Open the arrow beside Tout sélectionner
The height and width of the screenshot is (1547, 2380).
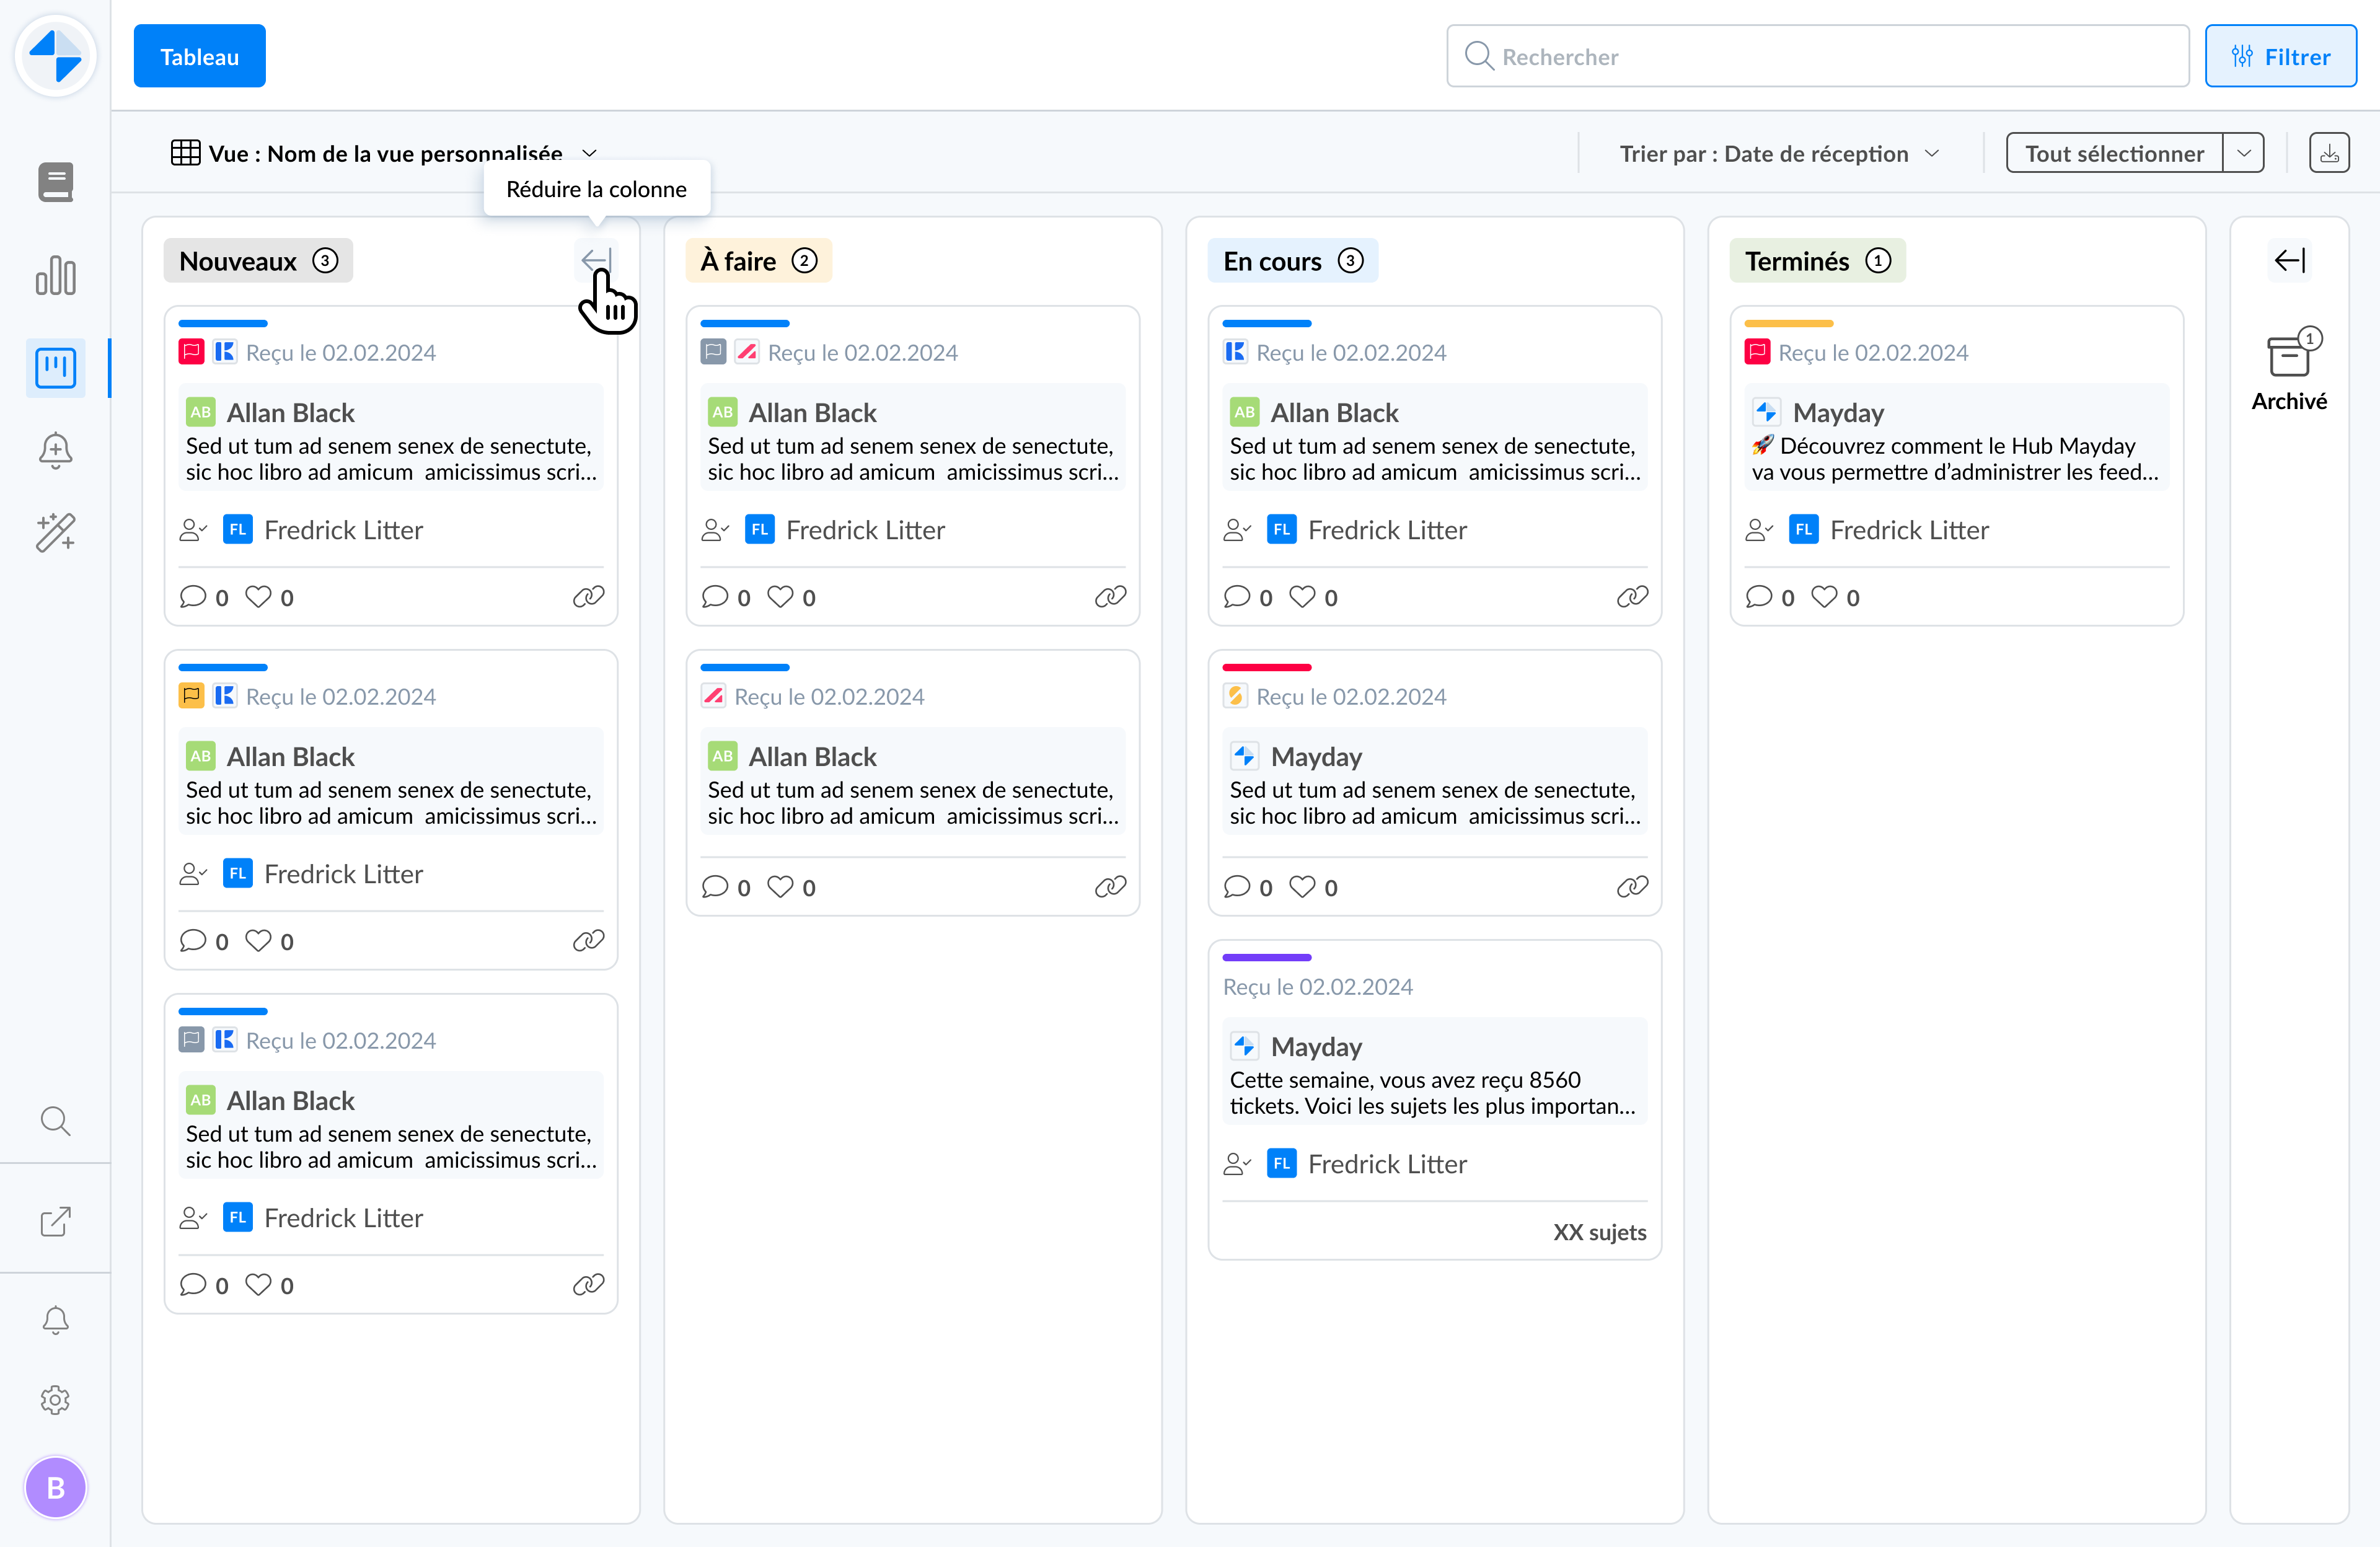[2243, 153]
